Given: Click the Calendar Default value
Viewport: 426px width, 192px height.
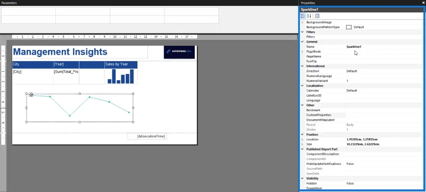Looking at the screenshot, I should click(351, 90).
